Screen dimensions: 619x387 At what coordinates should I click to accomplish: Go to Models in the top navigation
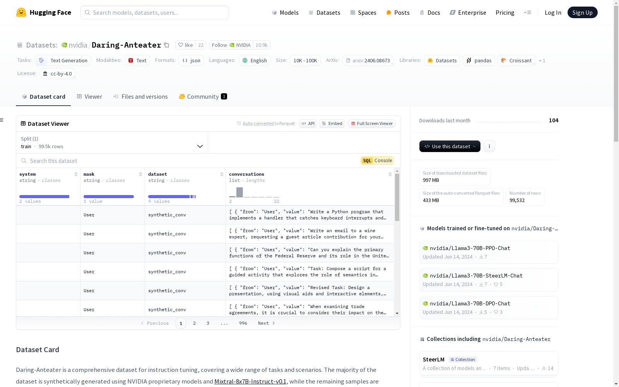pos(285,12)
